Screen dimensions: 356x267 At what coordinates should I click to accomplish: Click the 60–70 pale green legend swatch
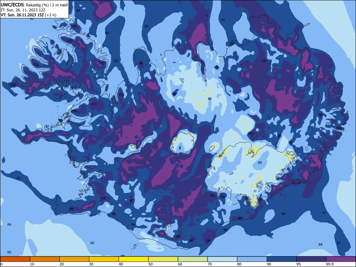(x=193, y=259)
